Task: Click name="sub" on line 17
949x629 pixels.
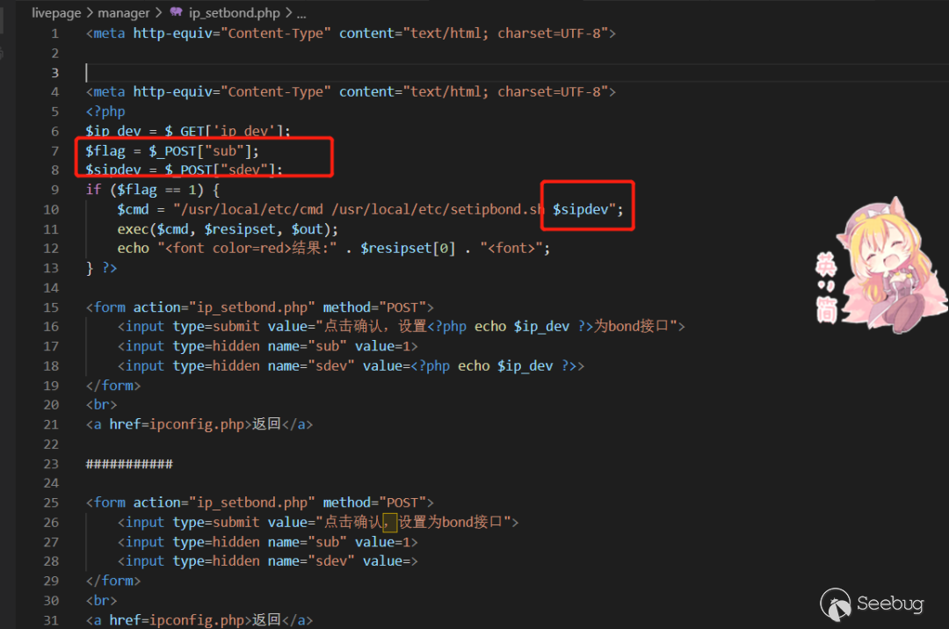Action: tap(308, 346)
